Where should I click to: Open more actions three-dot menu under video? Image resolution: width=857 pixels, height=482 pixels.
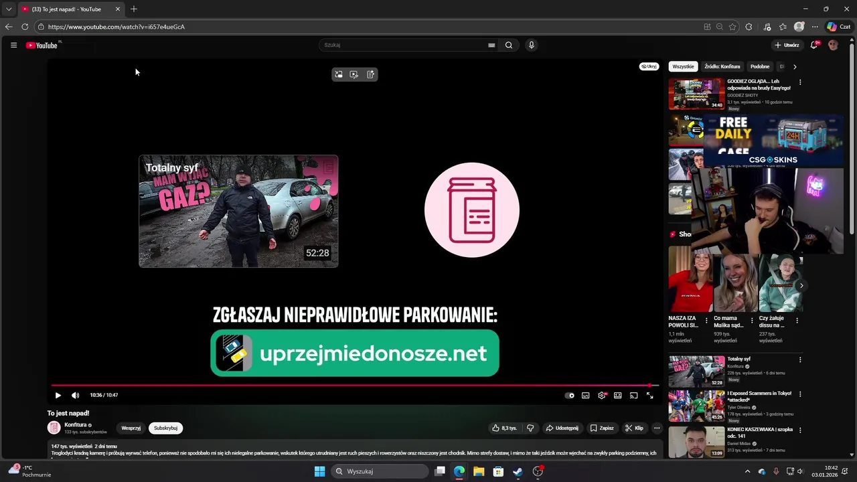pyautogui.click(x=657, y=428)
